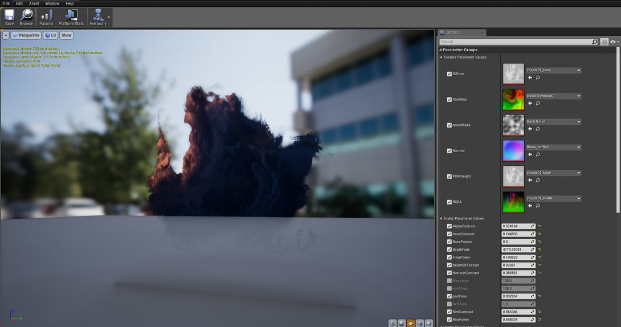This screenshot has width=621, height=327.
Task: Open the Platform Stats toolbar icon
Action: [71, 18]
